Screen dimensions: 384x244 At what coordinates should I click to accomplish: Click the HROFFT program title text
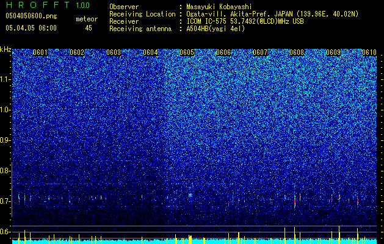(38, 5)
